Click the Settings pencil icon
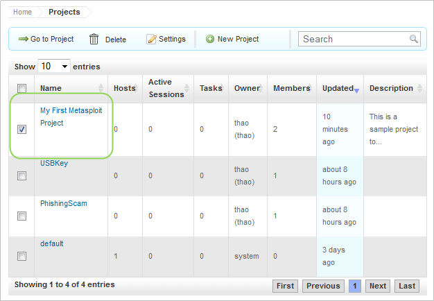434x301 pixels. 151,40
